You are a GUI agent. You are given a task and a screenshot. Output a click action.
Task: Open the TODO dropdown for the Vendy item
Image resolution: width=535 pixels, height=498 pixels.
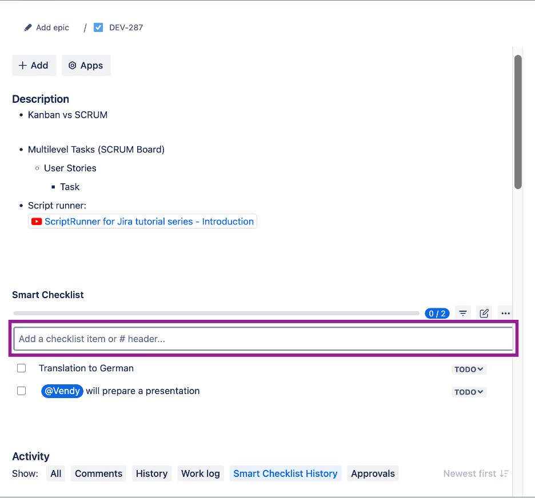pos(469,392)
